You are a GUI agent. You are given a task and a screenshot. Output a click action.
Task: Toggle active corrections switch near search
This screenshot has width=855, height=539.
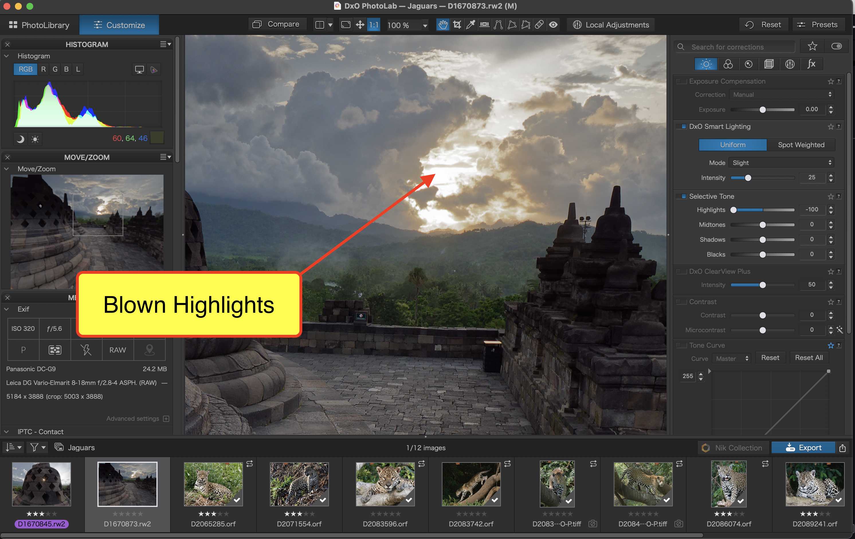pos(837,46)
